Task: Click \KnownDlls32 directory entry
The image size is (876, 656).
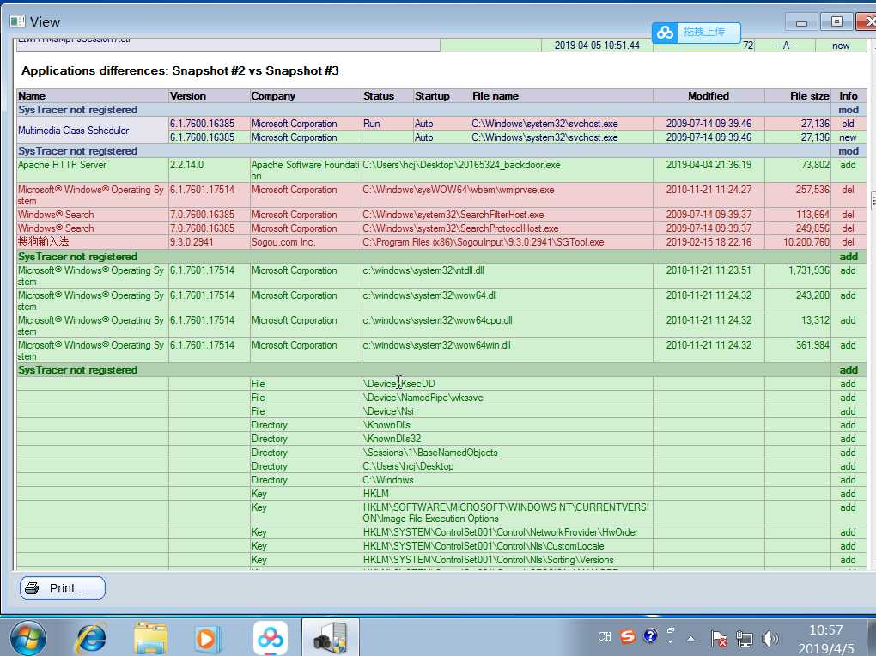Action: point(392,440)
